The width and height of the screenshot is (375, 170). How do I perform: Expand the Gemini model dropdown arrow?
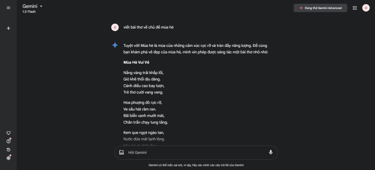(x=41, y=7)
